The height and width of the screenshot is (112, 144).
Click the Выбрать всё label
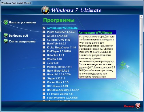tap(18, 36)
